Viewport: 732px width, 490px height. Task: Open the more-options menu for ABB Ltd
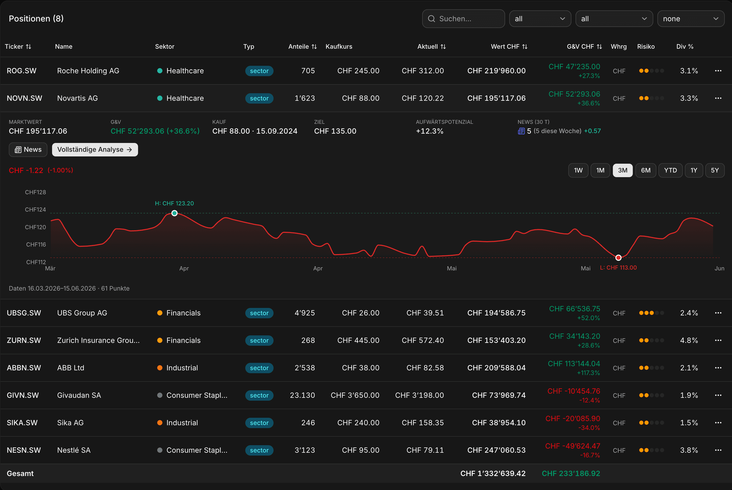(718, 368)
